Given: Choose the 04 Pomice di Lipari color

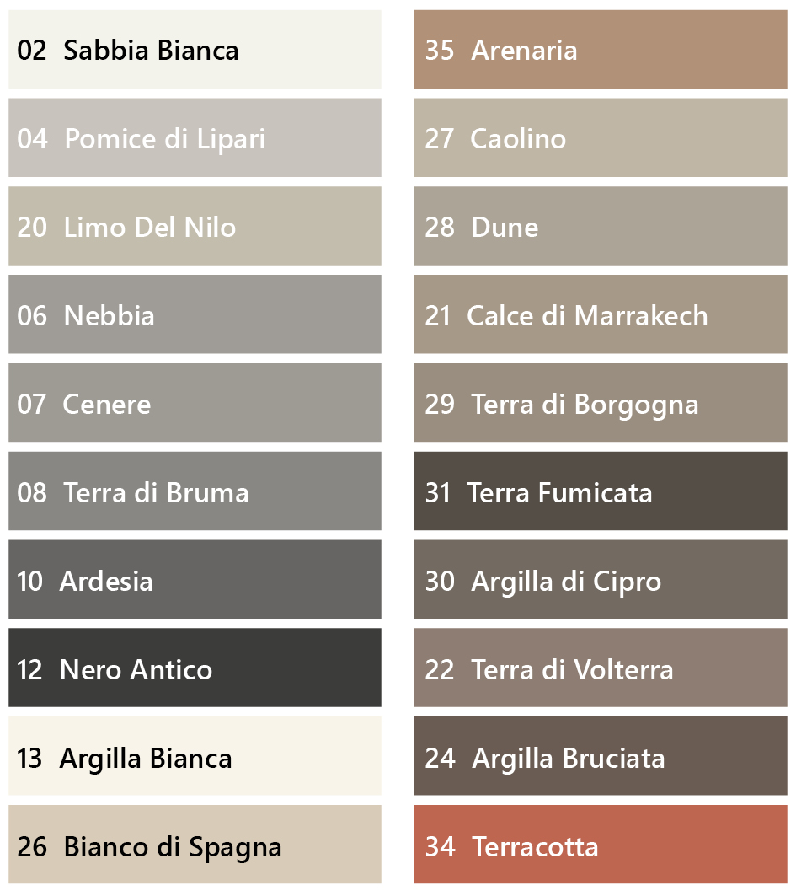Looking at the screenshot, I should (x=195, y=137).
